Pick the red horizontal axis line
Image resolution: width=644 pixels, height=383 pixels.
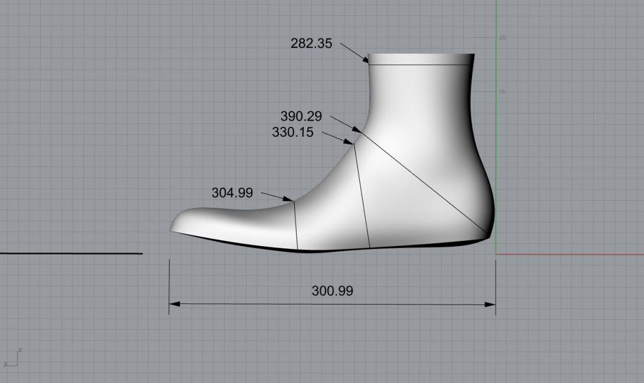(567, 254)
